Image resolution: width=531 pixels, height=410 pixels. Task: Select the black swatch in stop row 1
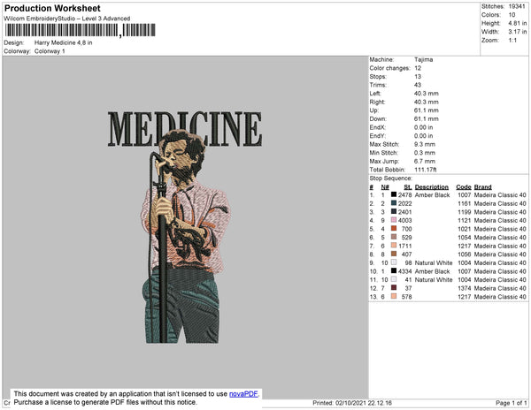(394, 194)
